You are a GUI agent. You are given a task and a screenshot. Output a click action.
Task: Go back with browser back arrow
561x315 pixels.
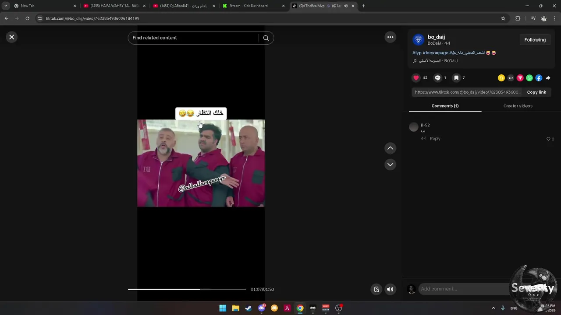point(6,18)
